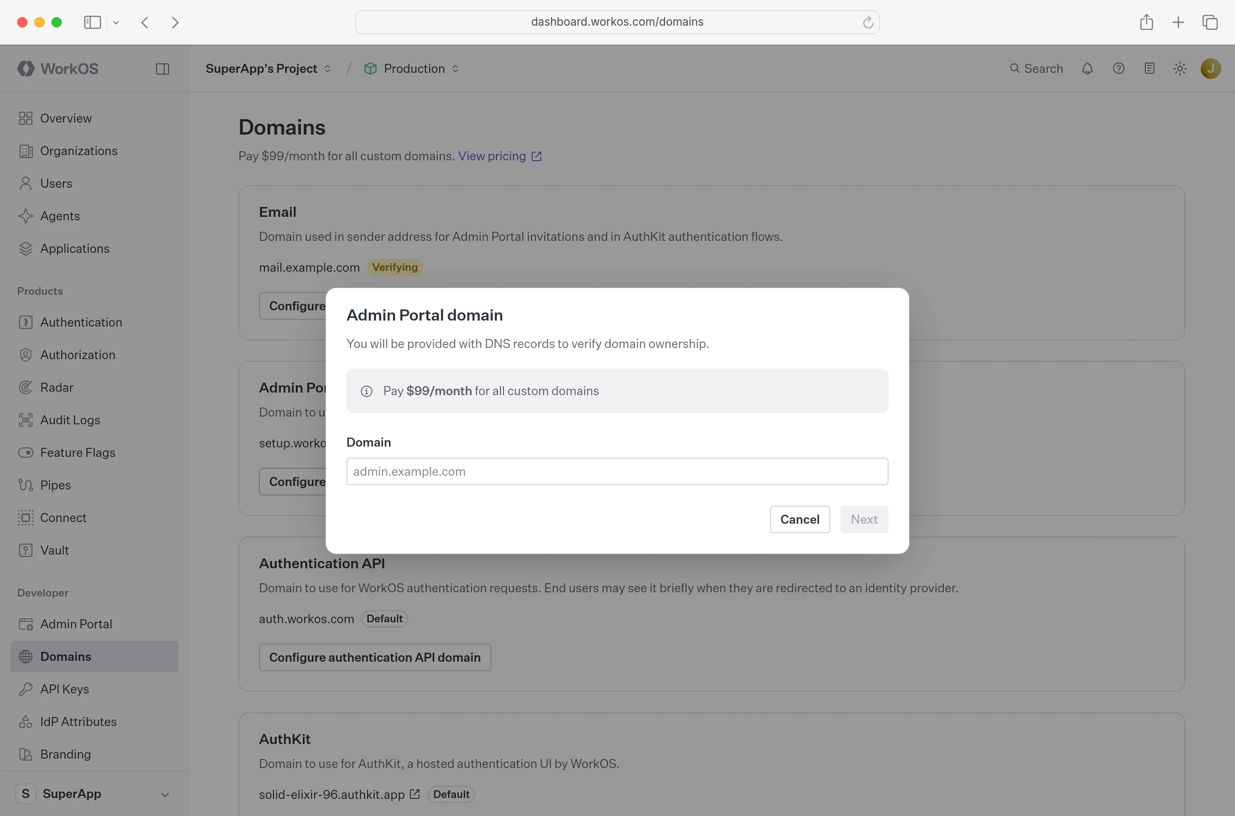Image resolution: width=1235 pixels, height=816 pixels.
Task: Click the Next button in dialog
Action: pos(864,519)
